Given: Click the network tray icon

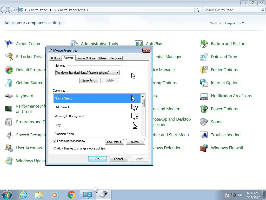Looking at the screenshot, I should click(234, 195).
